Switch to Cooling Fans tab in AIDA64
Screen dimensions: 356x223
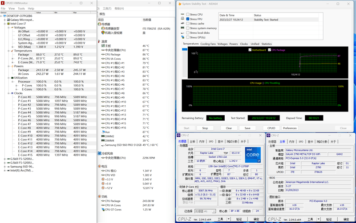(208, 44)
